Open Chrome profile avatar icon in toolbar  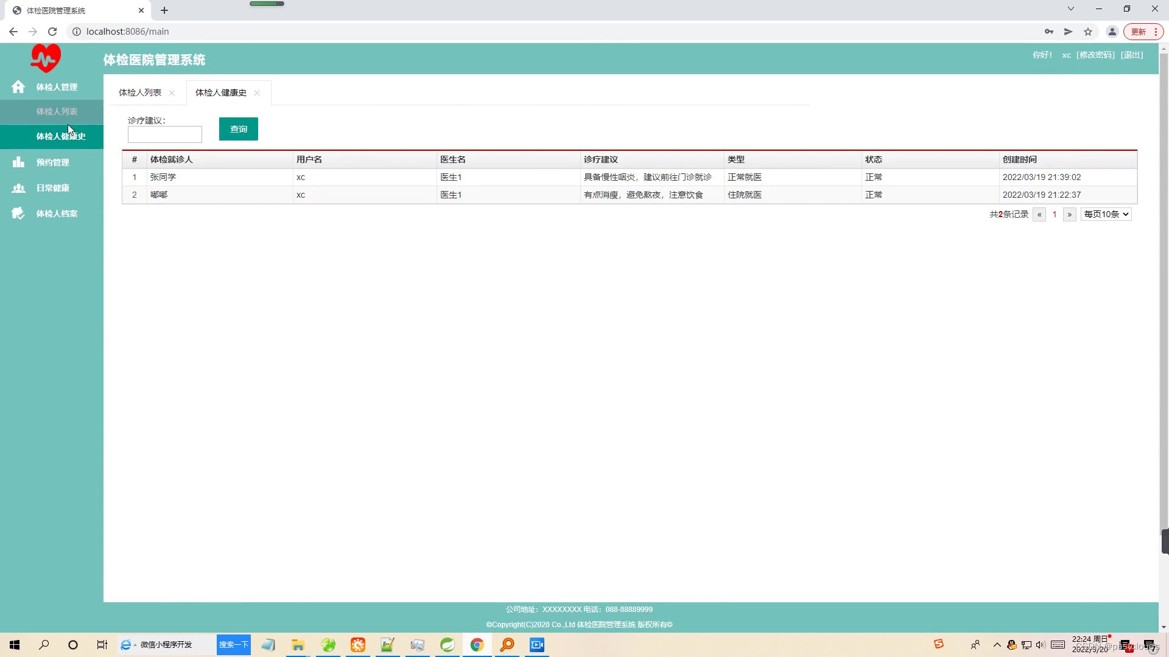click(1112, 31)
